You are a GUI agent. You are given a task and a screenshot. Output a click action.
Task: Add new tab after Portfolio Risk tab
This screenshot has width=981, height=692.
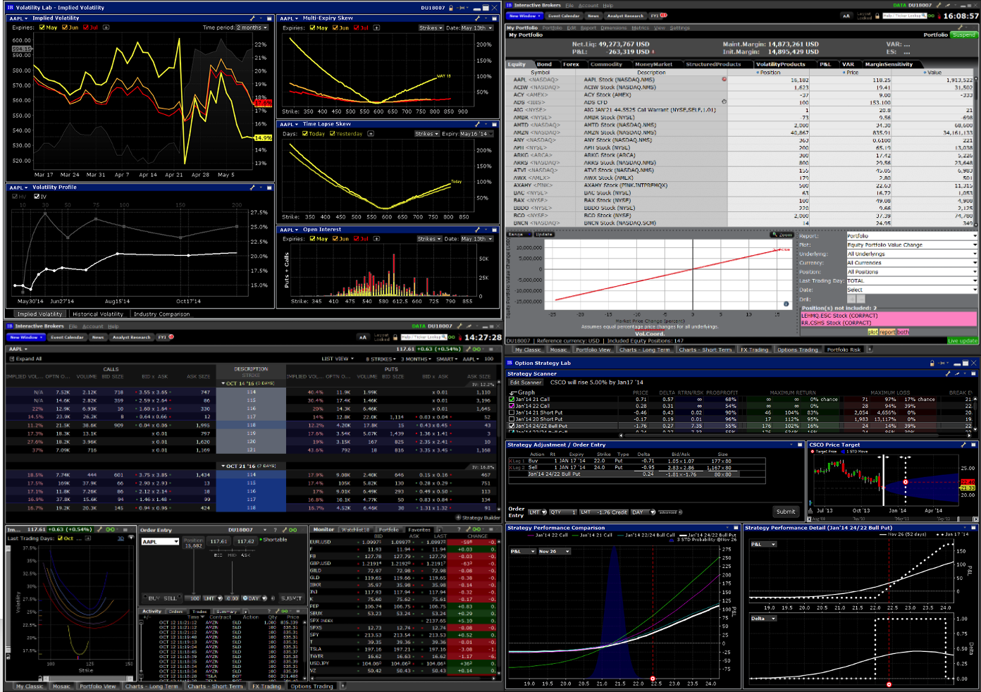pos(870,349)
